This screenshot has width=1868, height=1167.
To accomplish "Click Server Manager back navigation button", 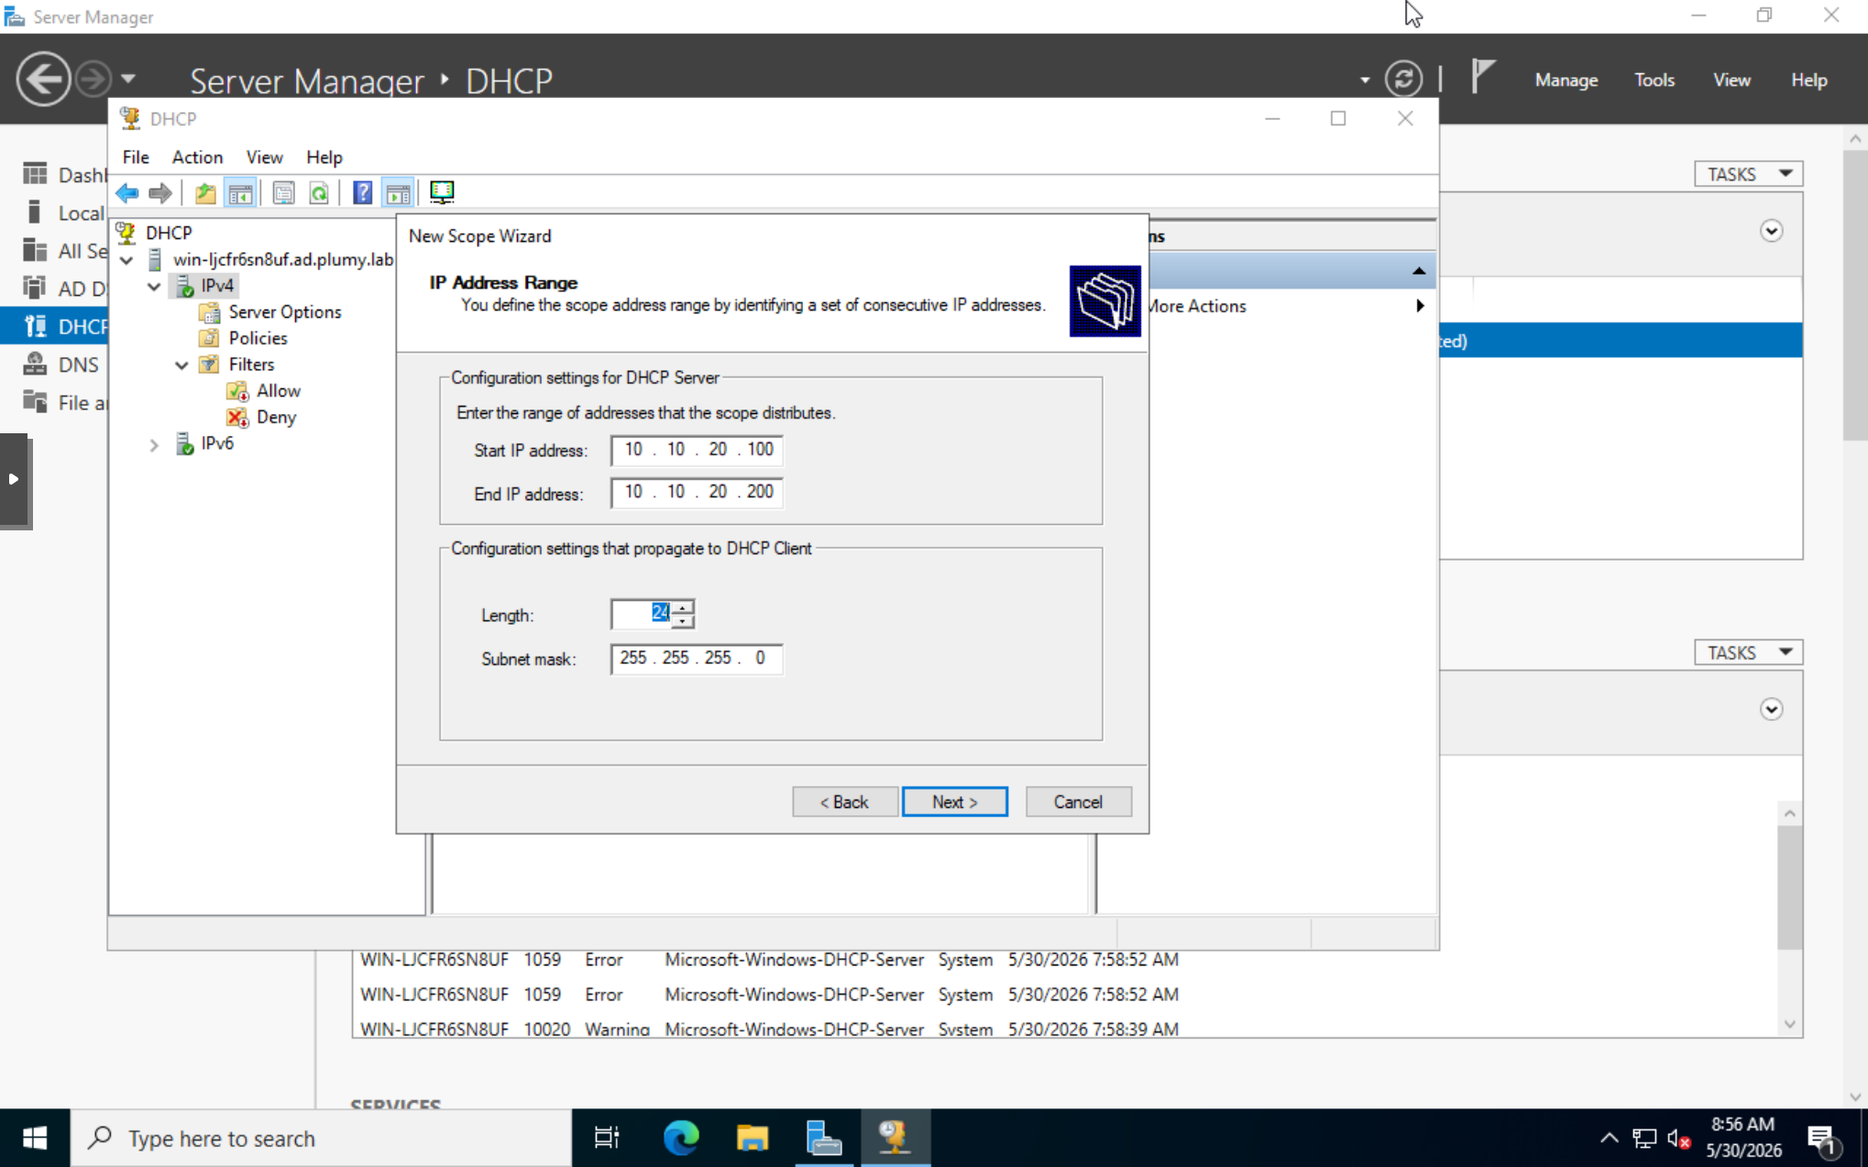I will (x=43, y=80).
